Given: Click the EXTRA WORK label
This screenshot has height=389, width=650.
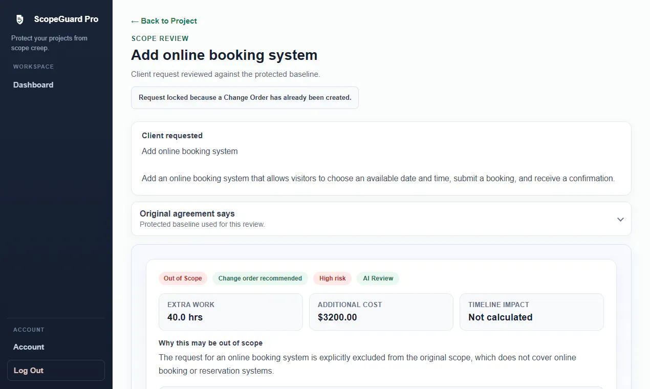Looking at the screenshot, I should click(x=191, y=305).
